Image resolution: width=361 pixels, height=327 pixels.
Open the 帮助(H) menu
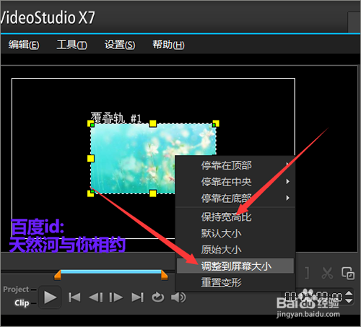(x=168, y=45)
